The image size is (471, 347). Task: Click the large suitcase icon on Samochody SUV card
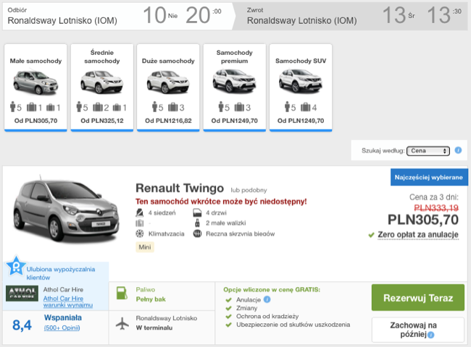(x=306, y=107)
